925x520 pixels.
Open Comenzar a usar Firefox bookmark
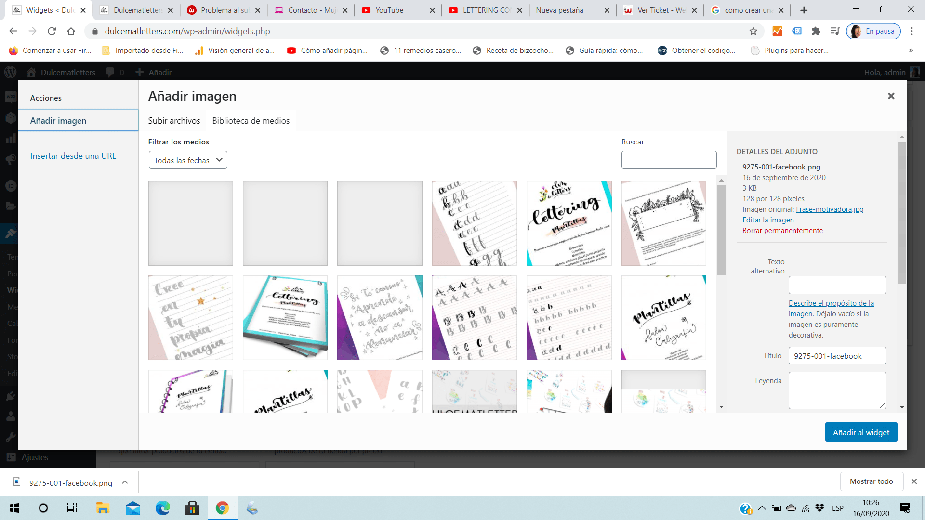pyautogui.click(x=50, y=51)
